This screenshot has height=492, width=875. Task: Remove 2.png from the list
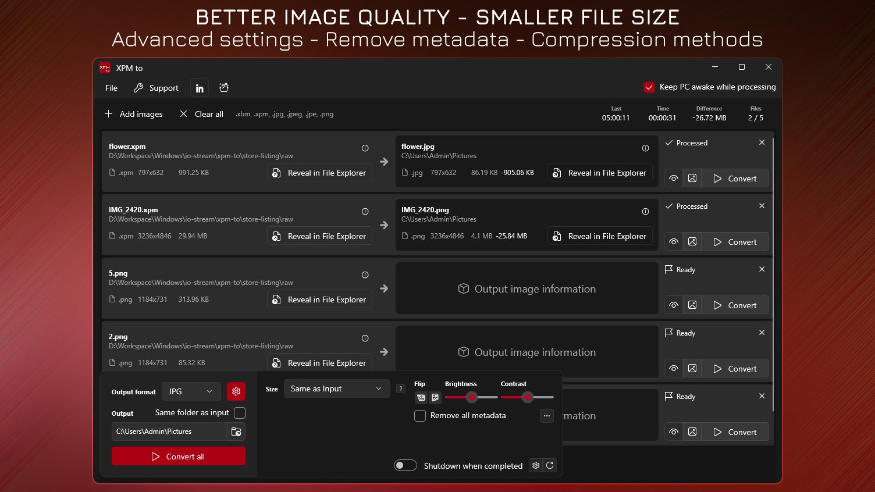[x=762, y=333]
